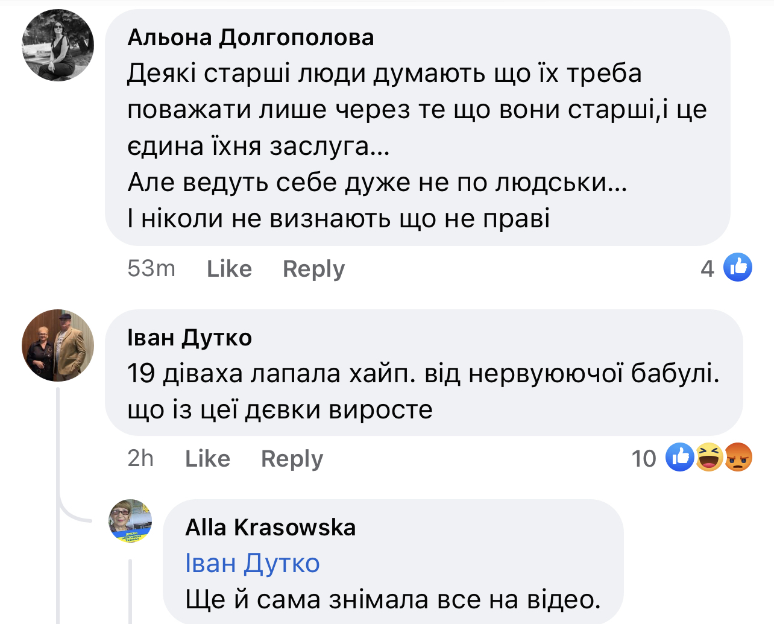Click the angry emoji reaction icon
Screen dimensions: 774x624
(x=738, y=458)
